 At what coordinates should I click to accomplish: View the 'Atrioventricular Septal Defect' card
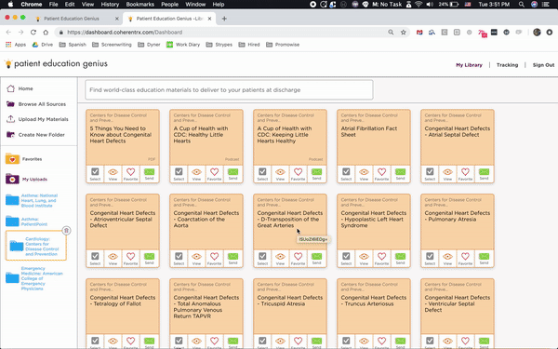tap(113, 259)
